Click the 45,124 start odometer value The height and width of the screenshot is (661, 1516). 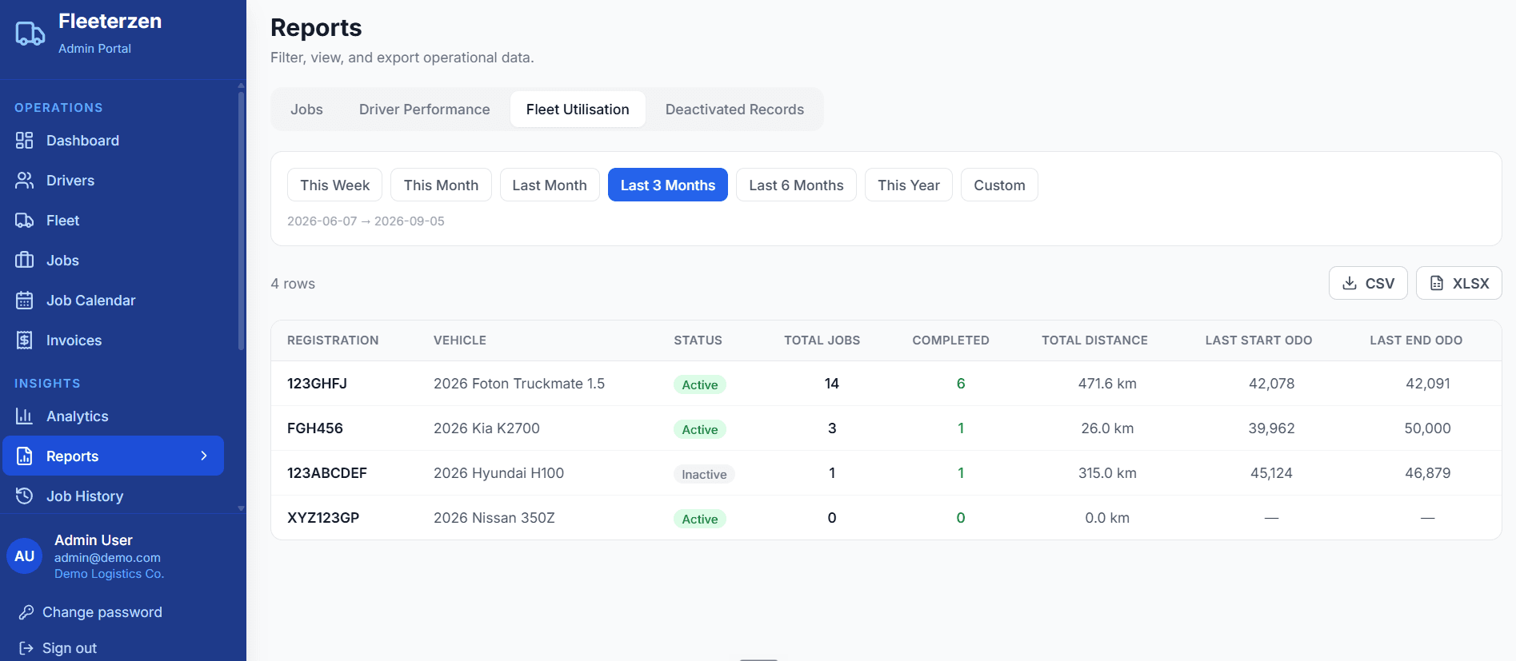pyautogui.click(x=1271, y=473)
